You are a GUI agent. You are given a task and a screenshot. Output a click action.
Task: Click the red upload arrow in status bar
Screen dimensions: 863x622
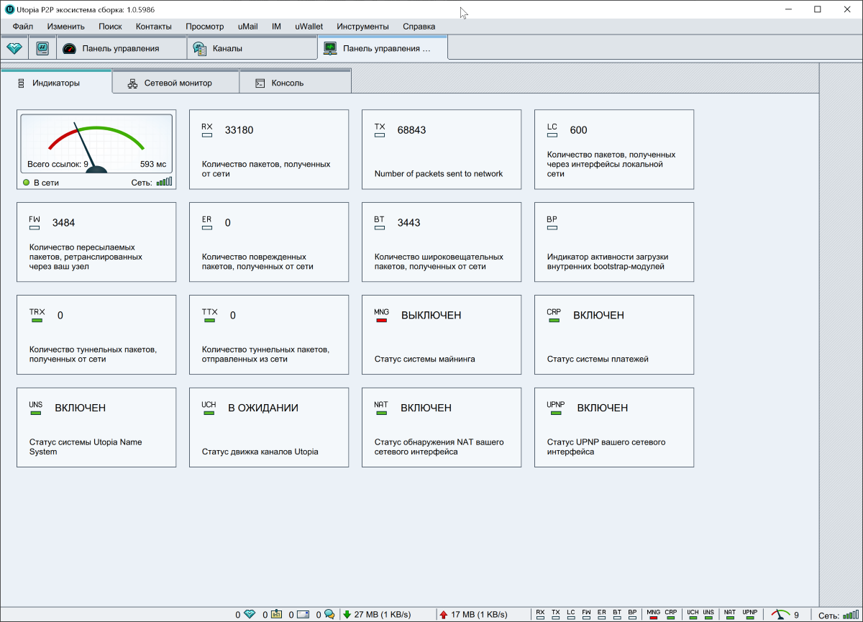coord(444,614)
